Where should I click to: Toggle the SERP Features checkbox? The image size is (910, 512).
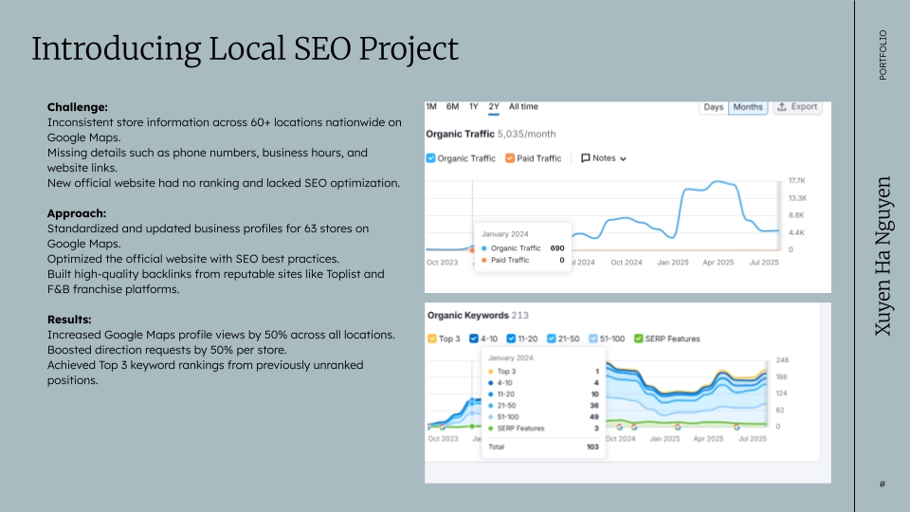[638, 338]
